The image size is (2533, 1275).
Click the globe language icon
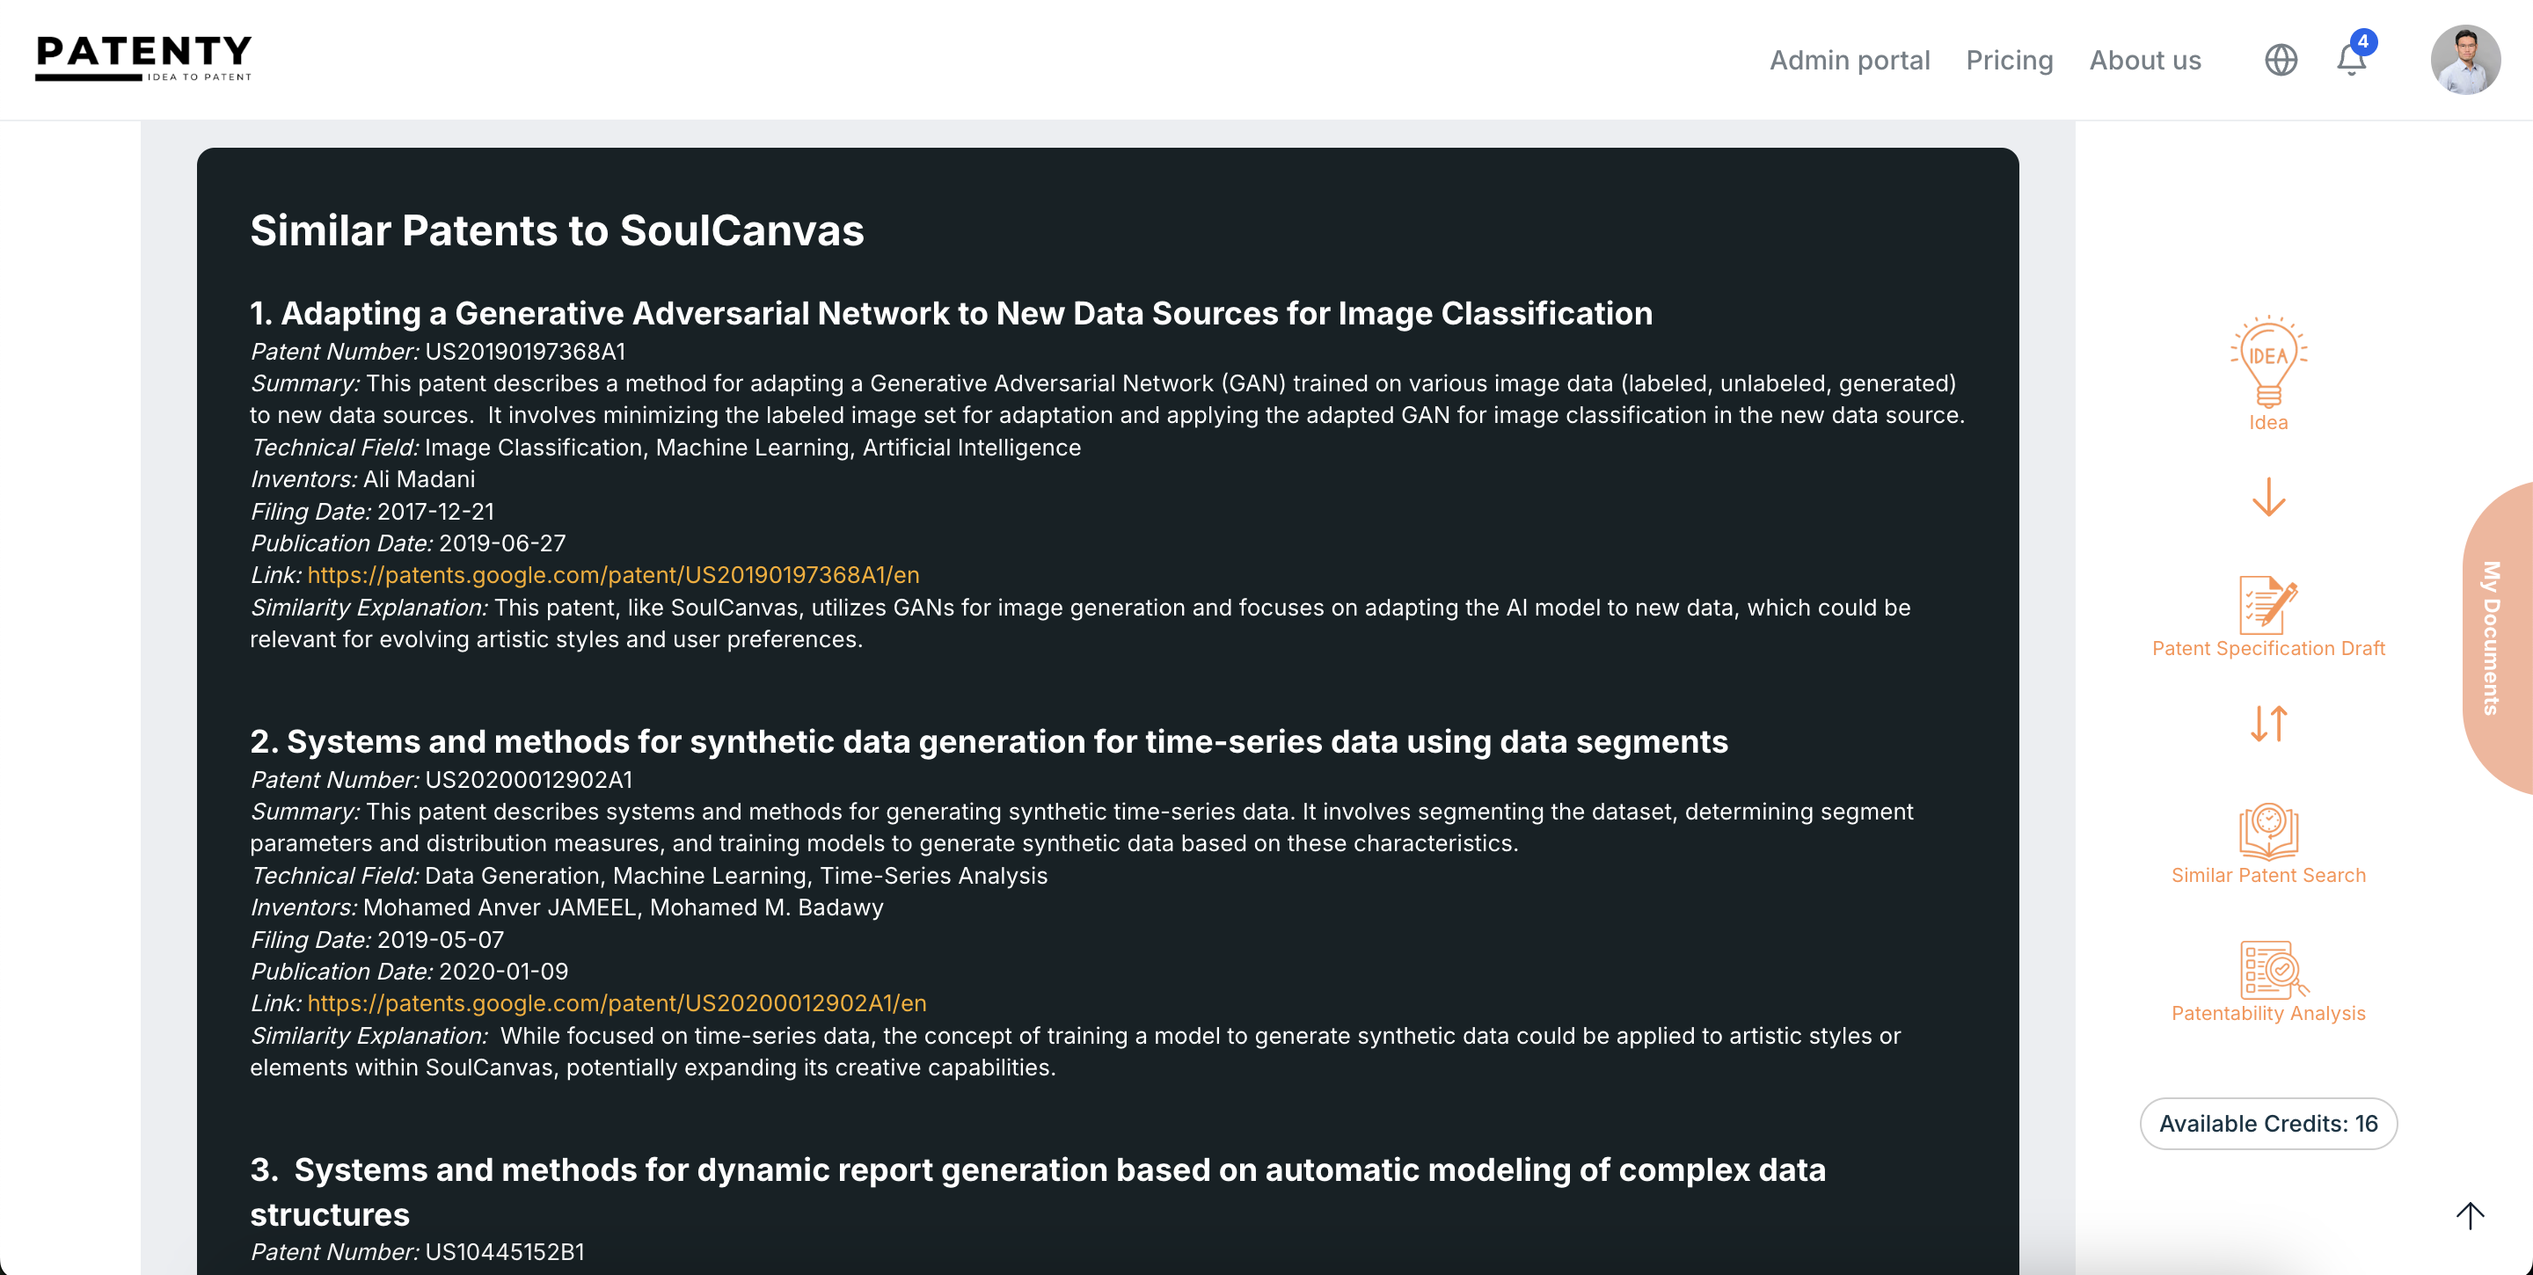click(2281, 60)
